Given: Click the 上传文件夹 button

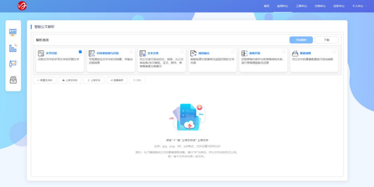Looking at the screenshot, I should [x=70, y=80].
